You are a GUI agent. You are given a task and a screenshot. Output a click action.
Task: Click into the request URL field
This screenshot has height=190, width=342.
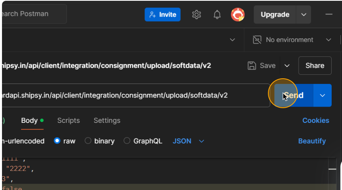(136, 95)
